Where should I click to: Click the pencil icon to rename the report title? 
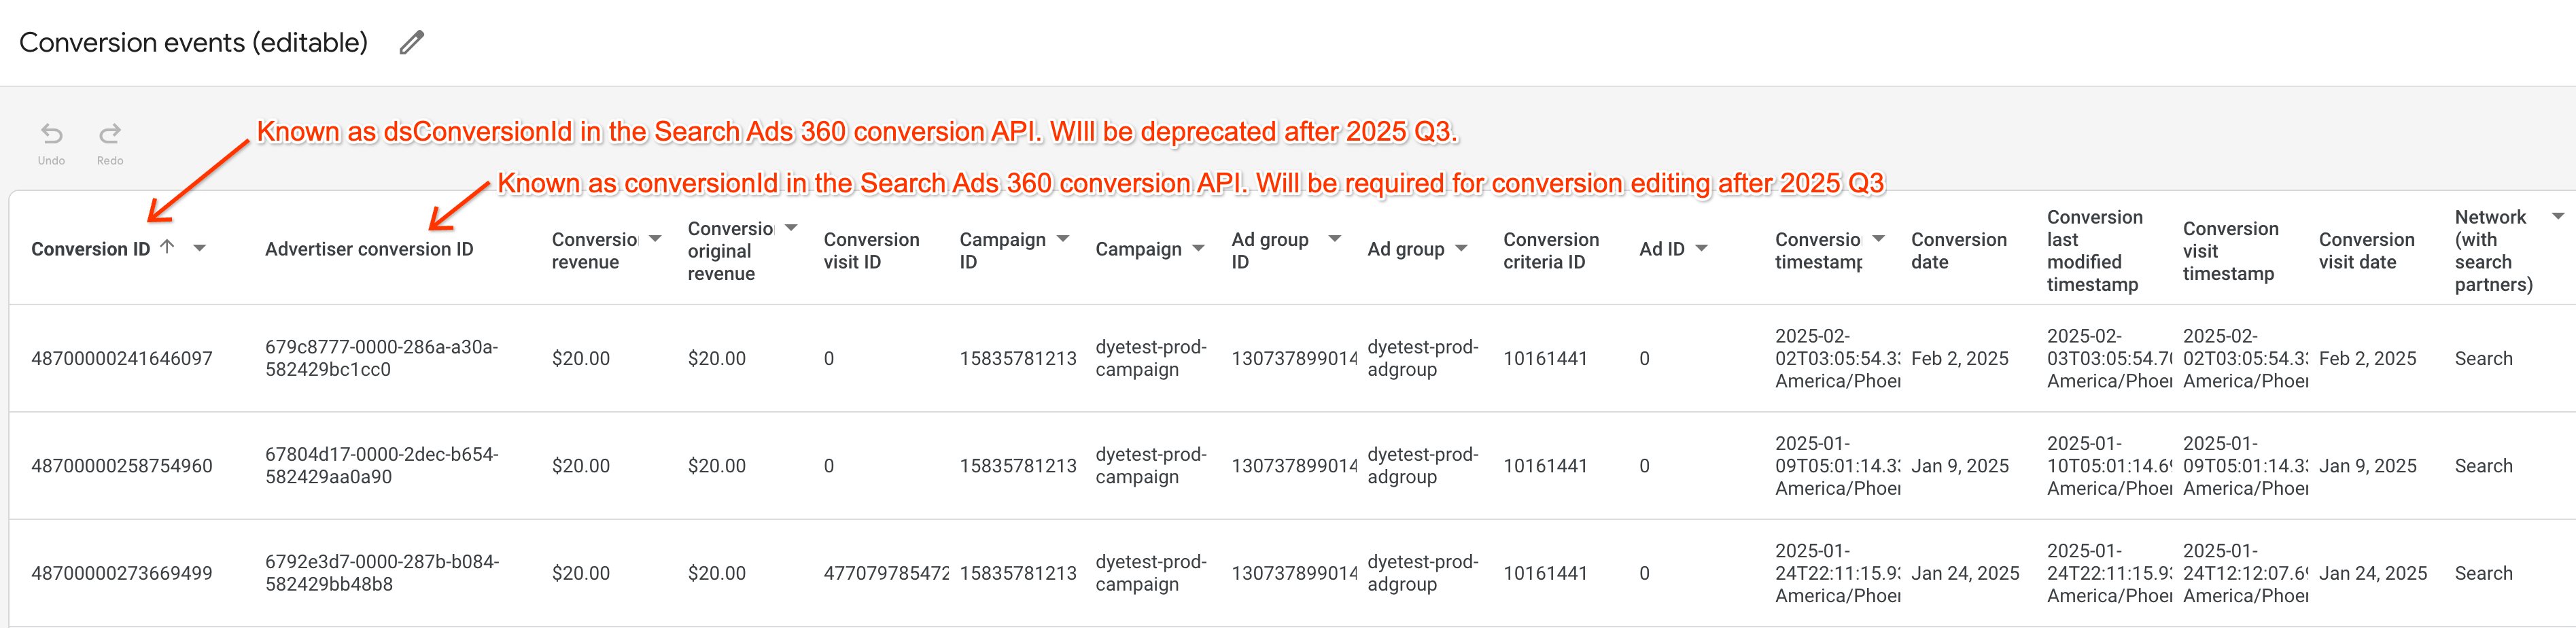coord(411,42)
